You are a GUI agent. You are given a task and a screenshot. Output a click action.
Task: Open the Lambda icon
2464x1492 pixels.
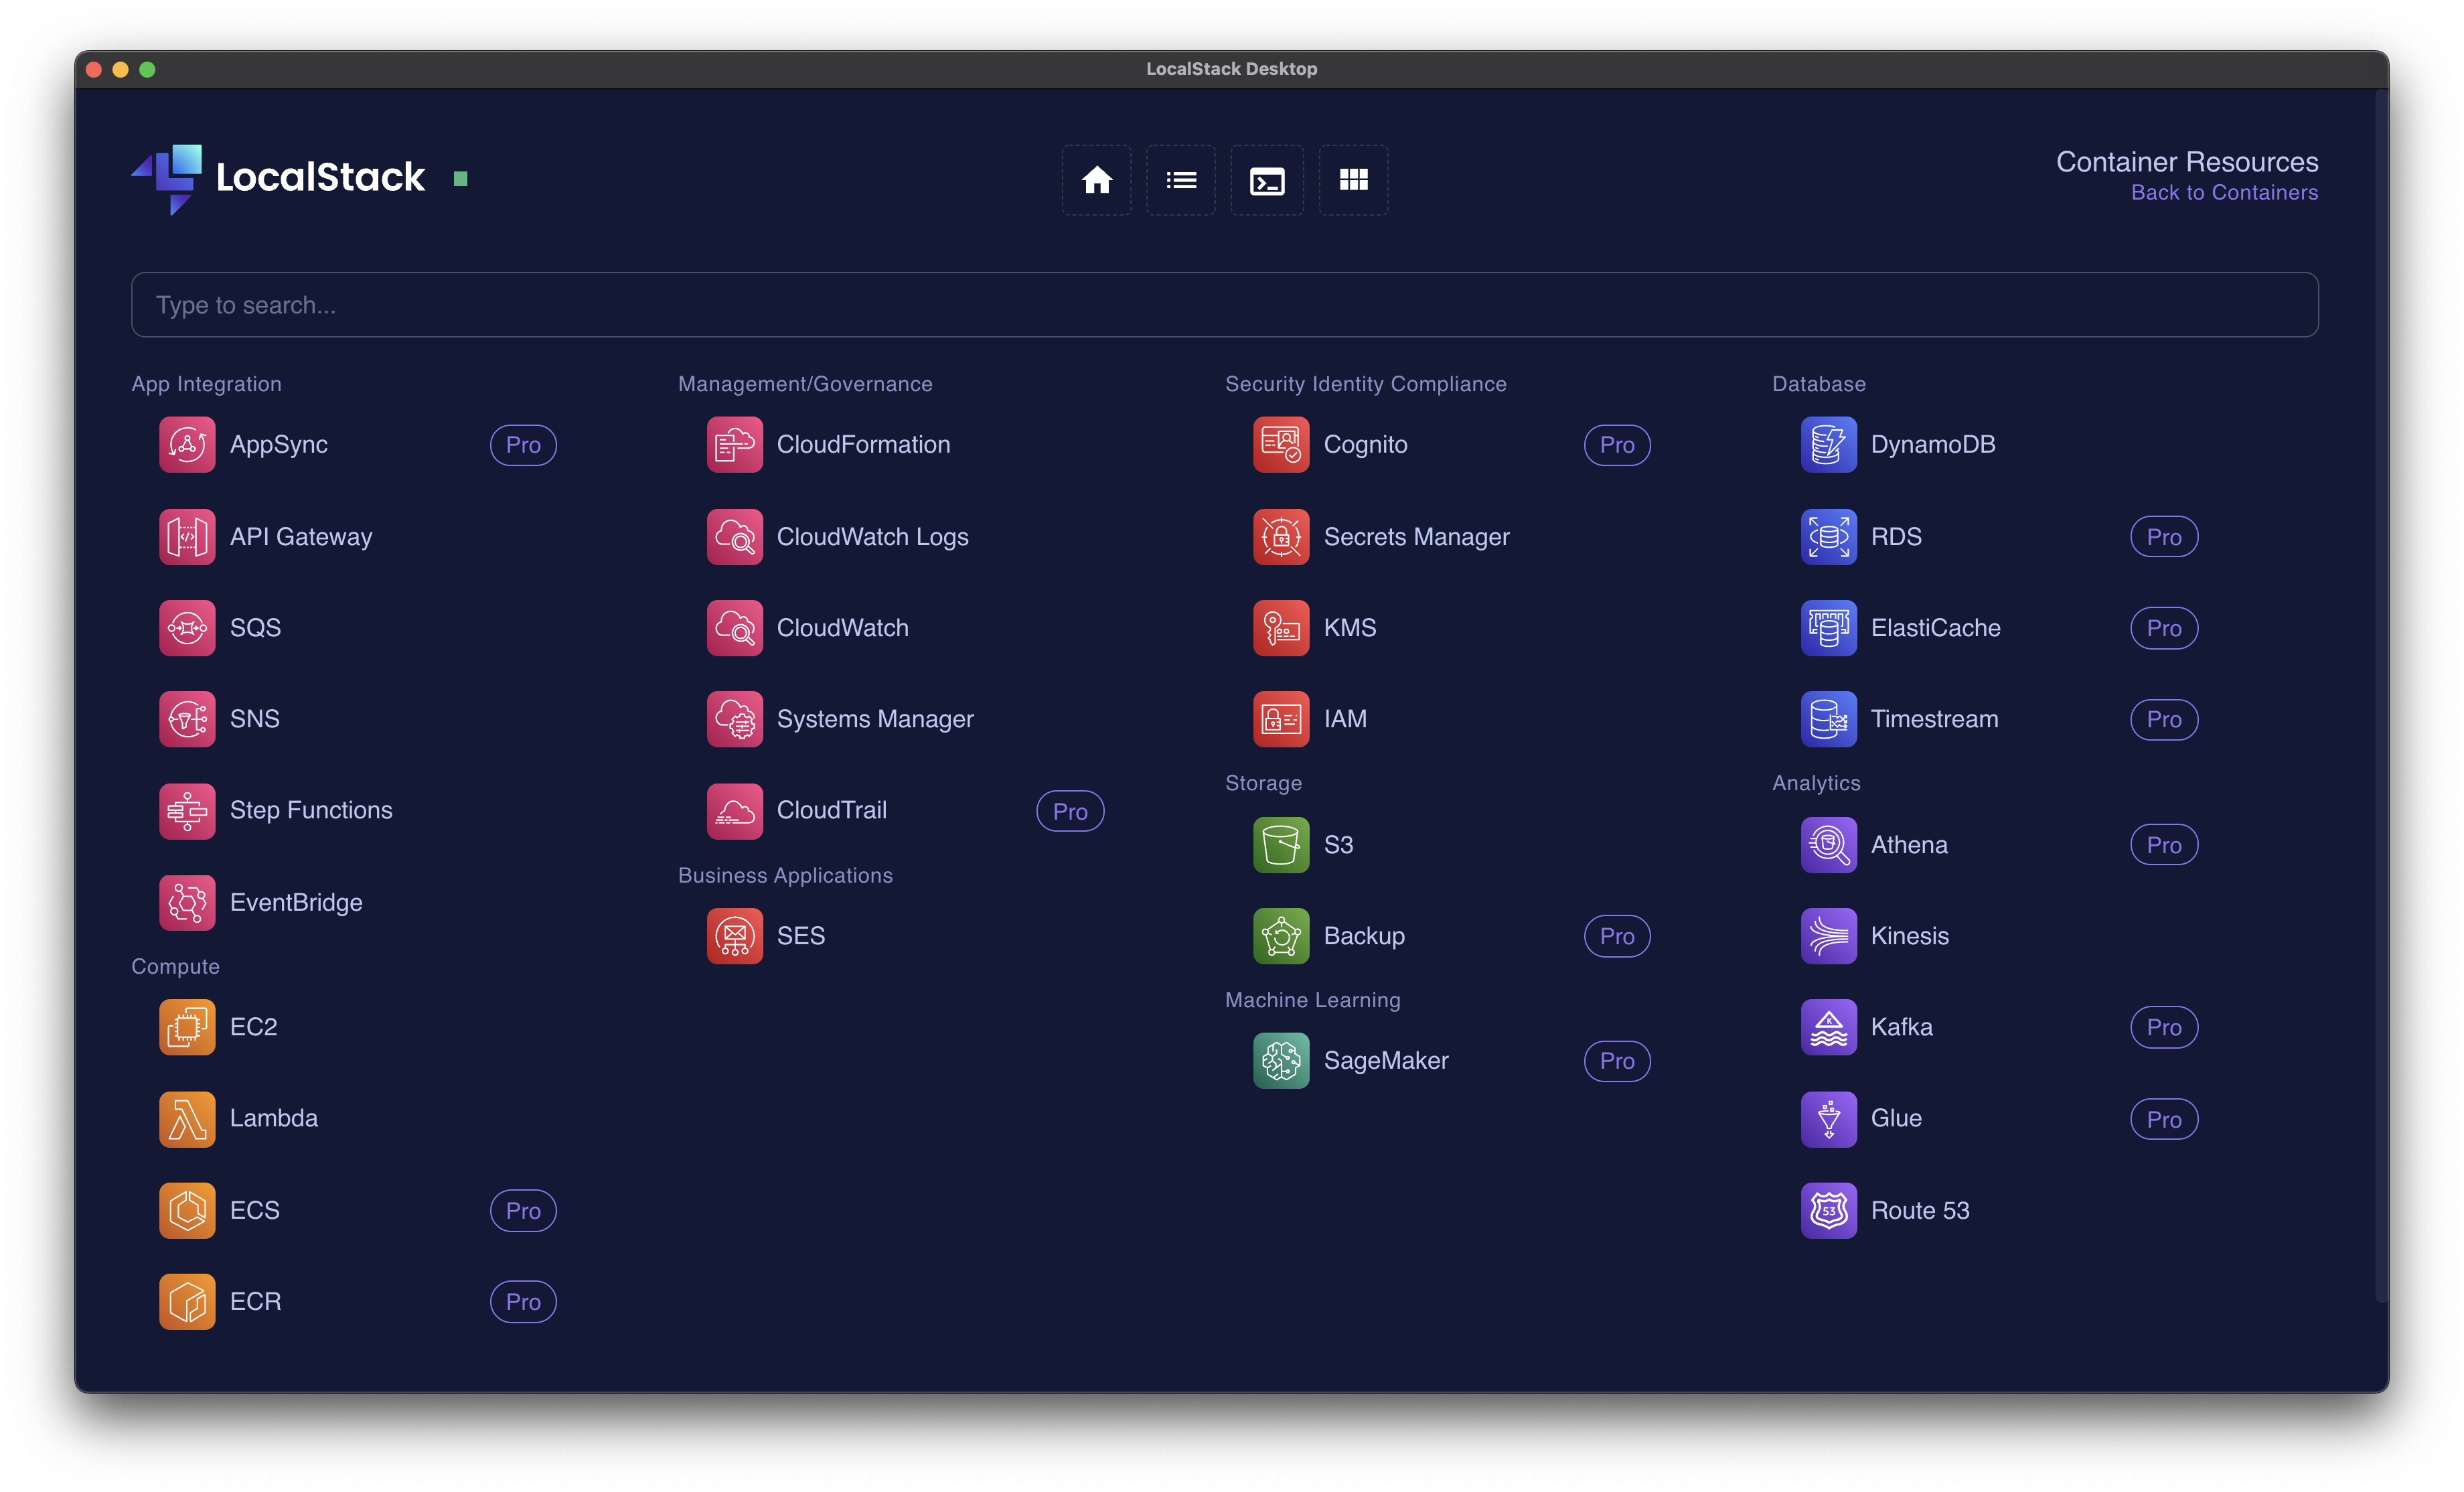click(x=187, y=1119)
